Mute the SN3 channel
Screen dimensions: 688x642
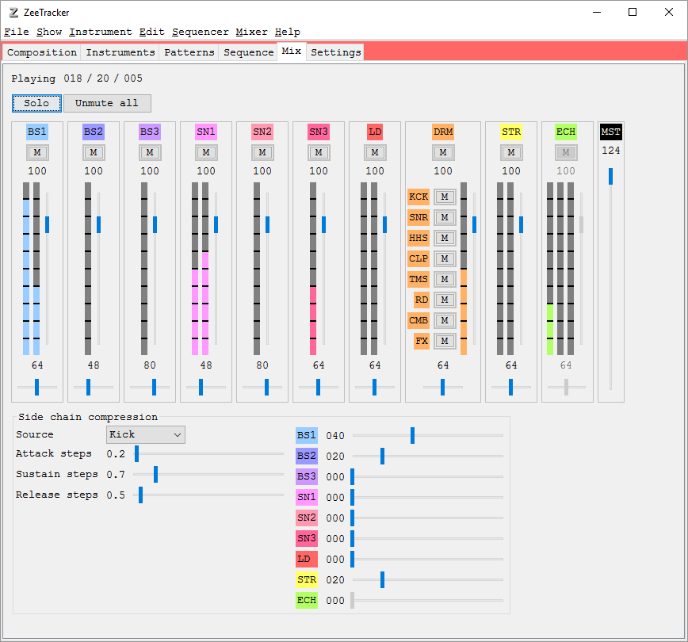[x=319, y=152]
